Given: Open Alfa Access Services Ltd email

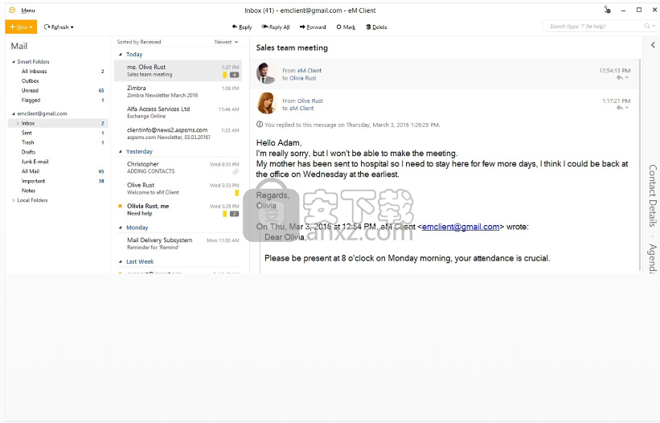Looking at the screenshot, I should point(178,113).
